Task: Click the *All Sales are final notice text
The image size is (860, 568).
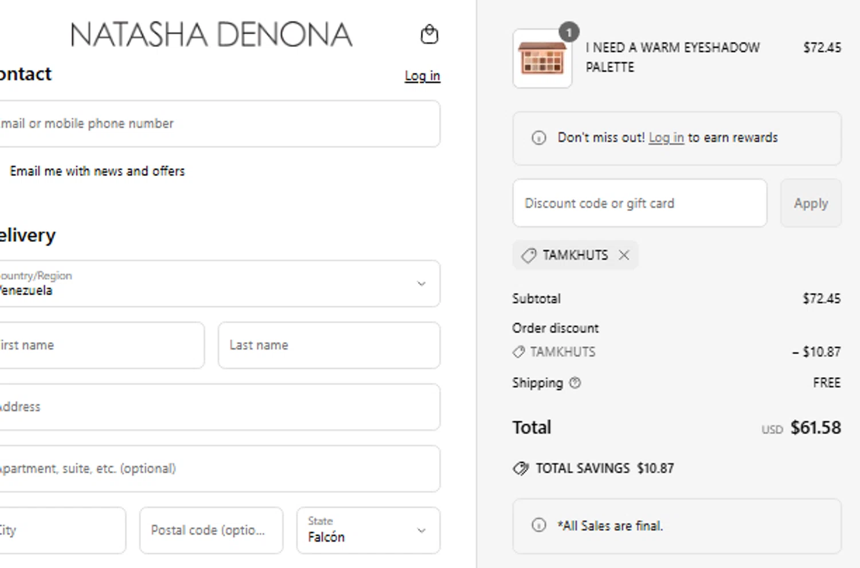Action: pos(610,526)
